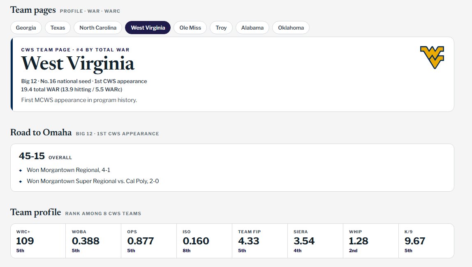Image resolution: width=472 pixels, height=267 pixels.
Task: Click the '19.4 total WAR' summary line
Action: click(x=72, y=90)
